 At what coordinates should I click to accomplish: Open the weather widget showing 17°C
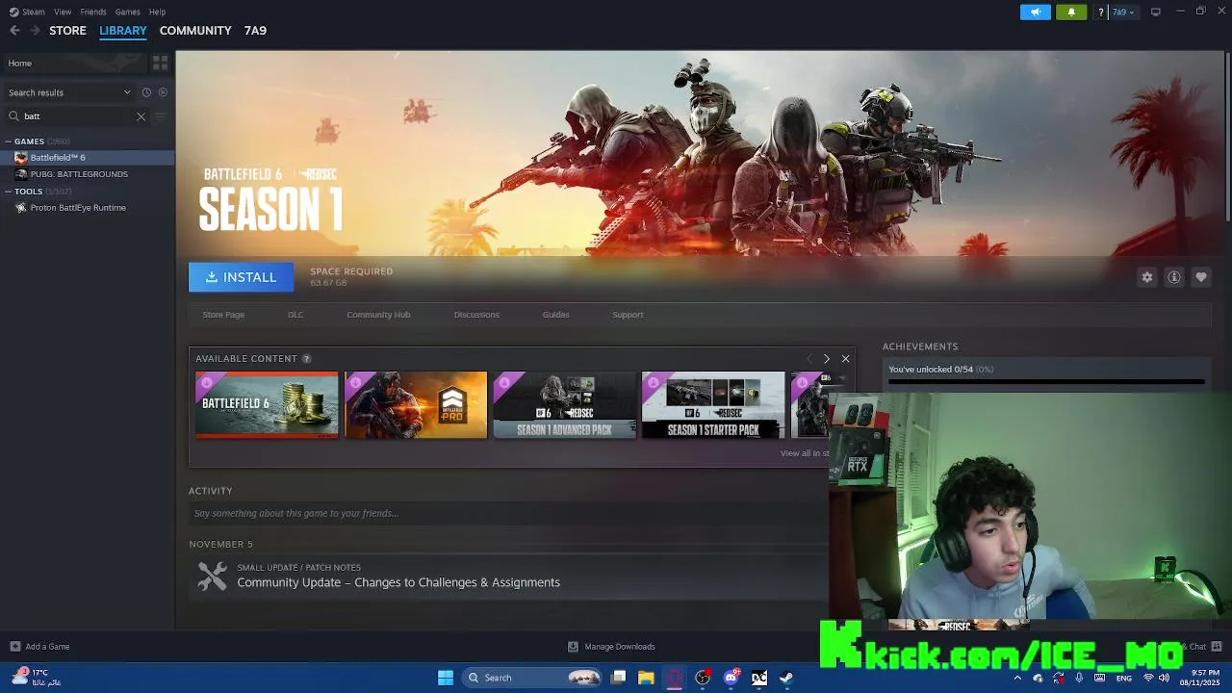[x=36, y=678]
